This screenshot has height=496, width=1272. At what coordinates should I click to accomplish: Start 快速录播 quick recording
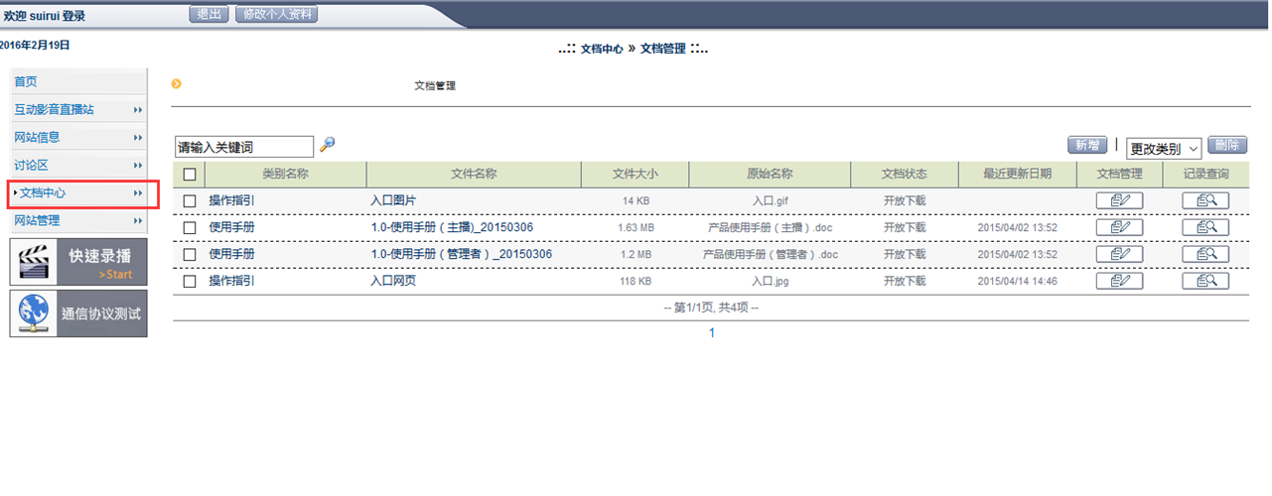click(78, 262)
